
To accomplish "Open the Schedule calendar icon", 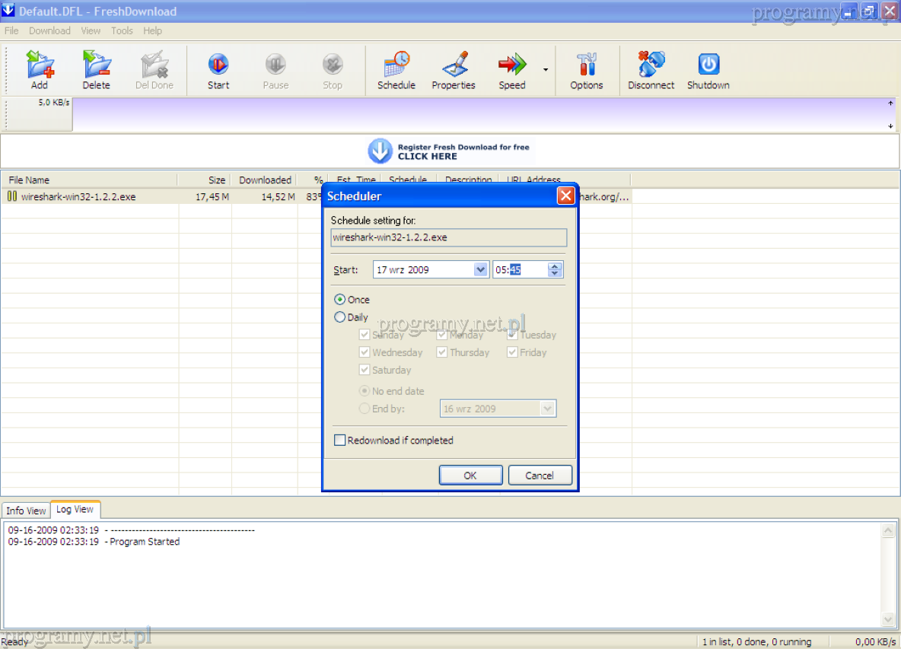I will [x=396, y=65].
